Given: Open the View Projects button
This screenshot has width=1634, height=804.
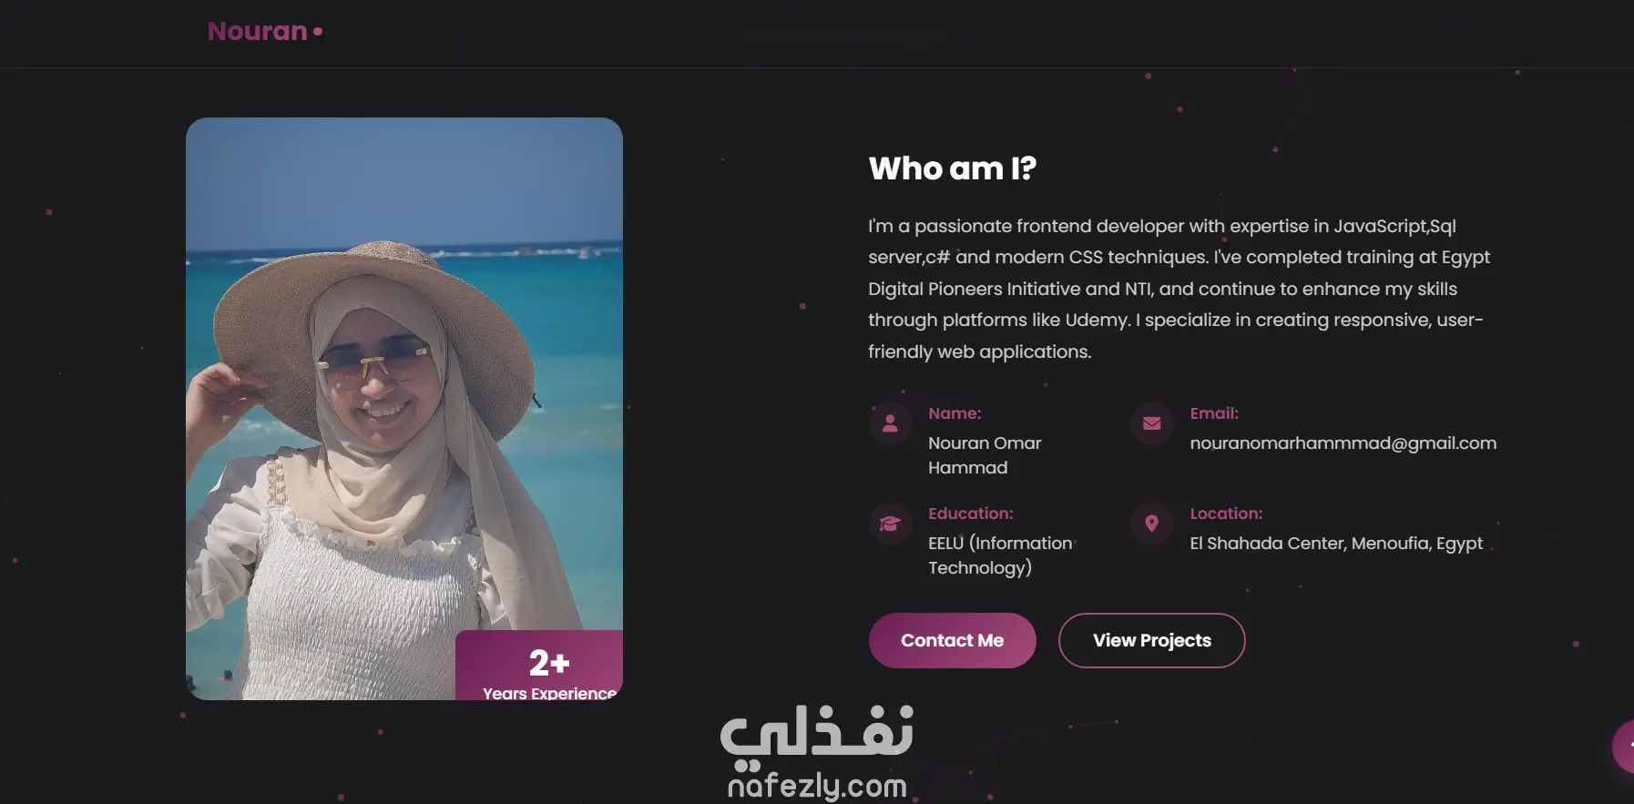Looking at the screenshot, I should coord(1151,640).
